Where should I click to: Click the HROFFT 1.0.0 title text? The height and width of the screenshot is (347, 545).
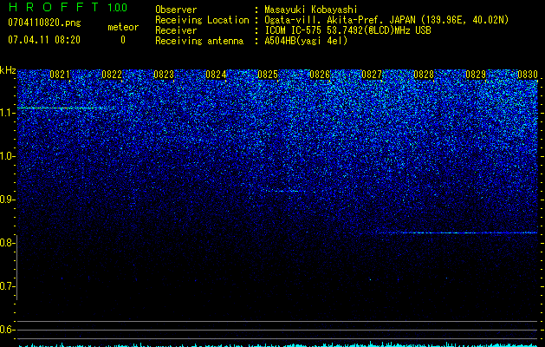(68, 7)
